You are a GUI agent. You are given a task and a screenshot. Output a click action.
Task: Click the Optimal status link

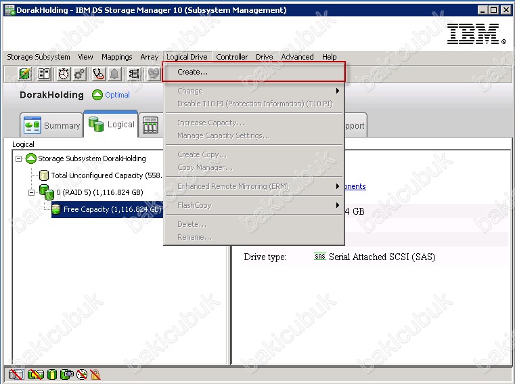point(117,95)
